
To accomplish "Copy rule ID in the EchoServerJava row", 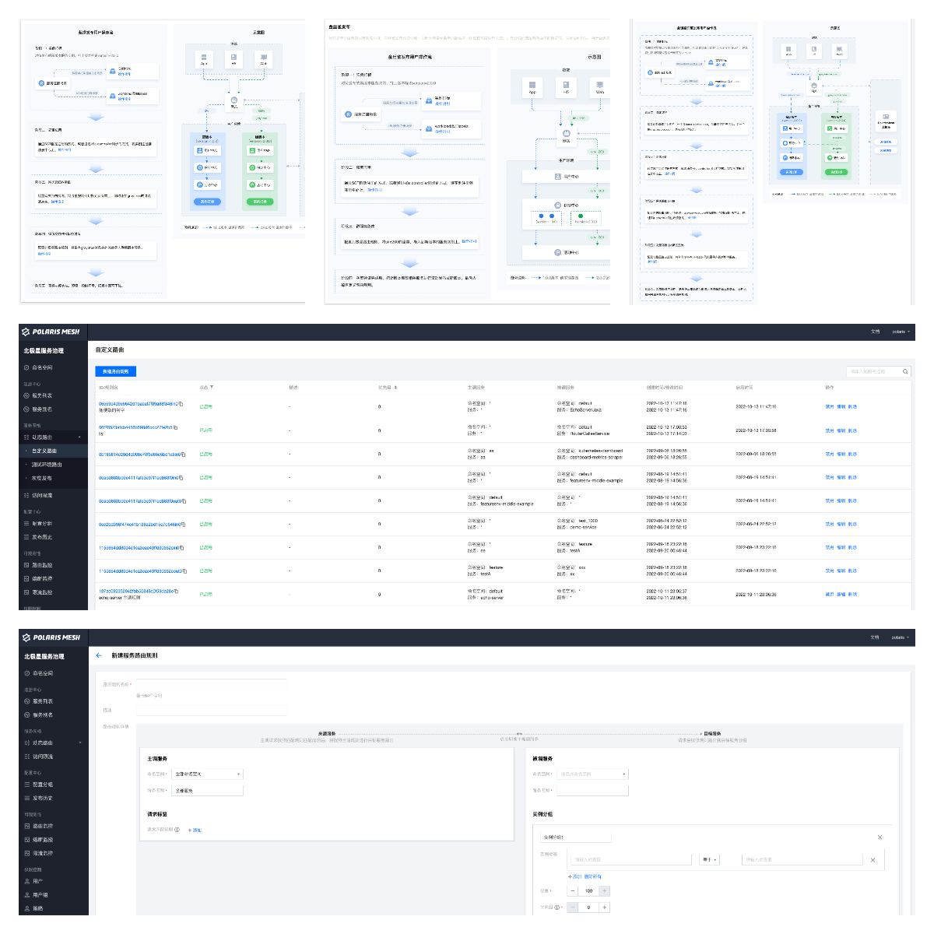I will coord(182,404).
